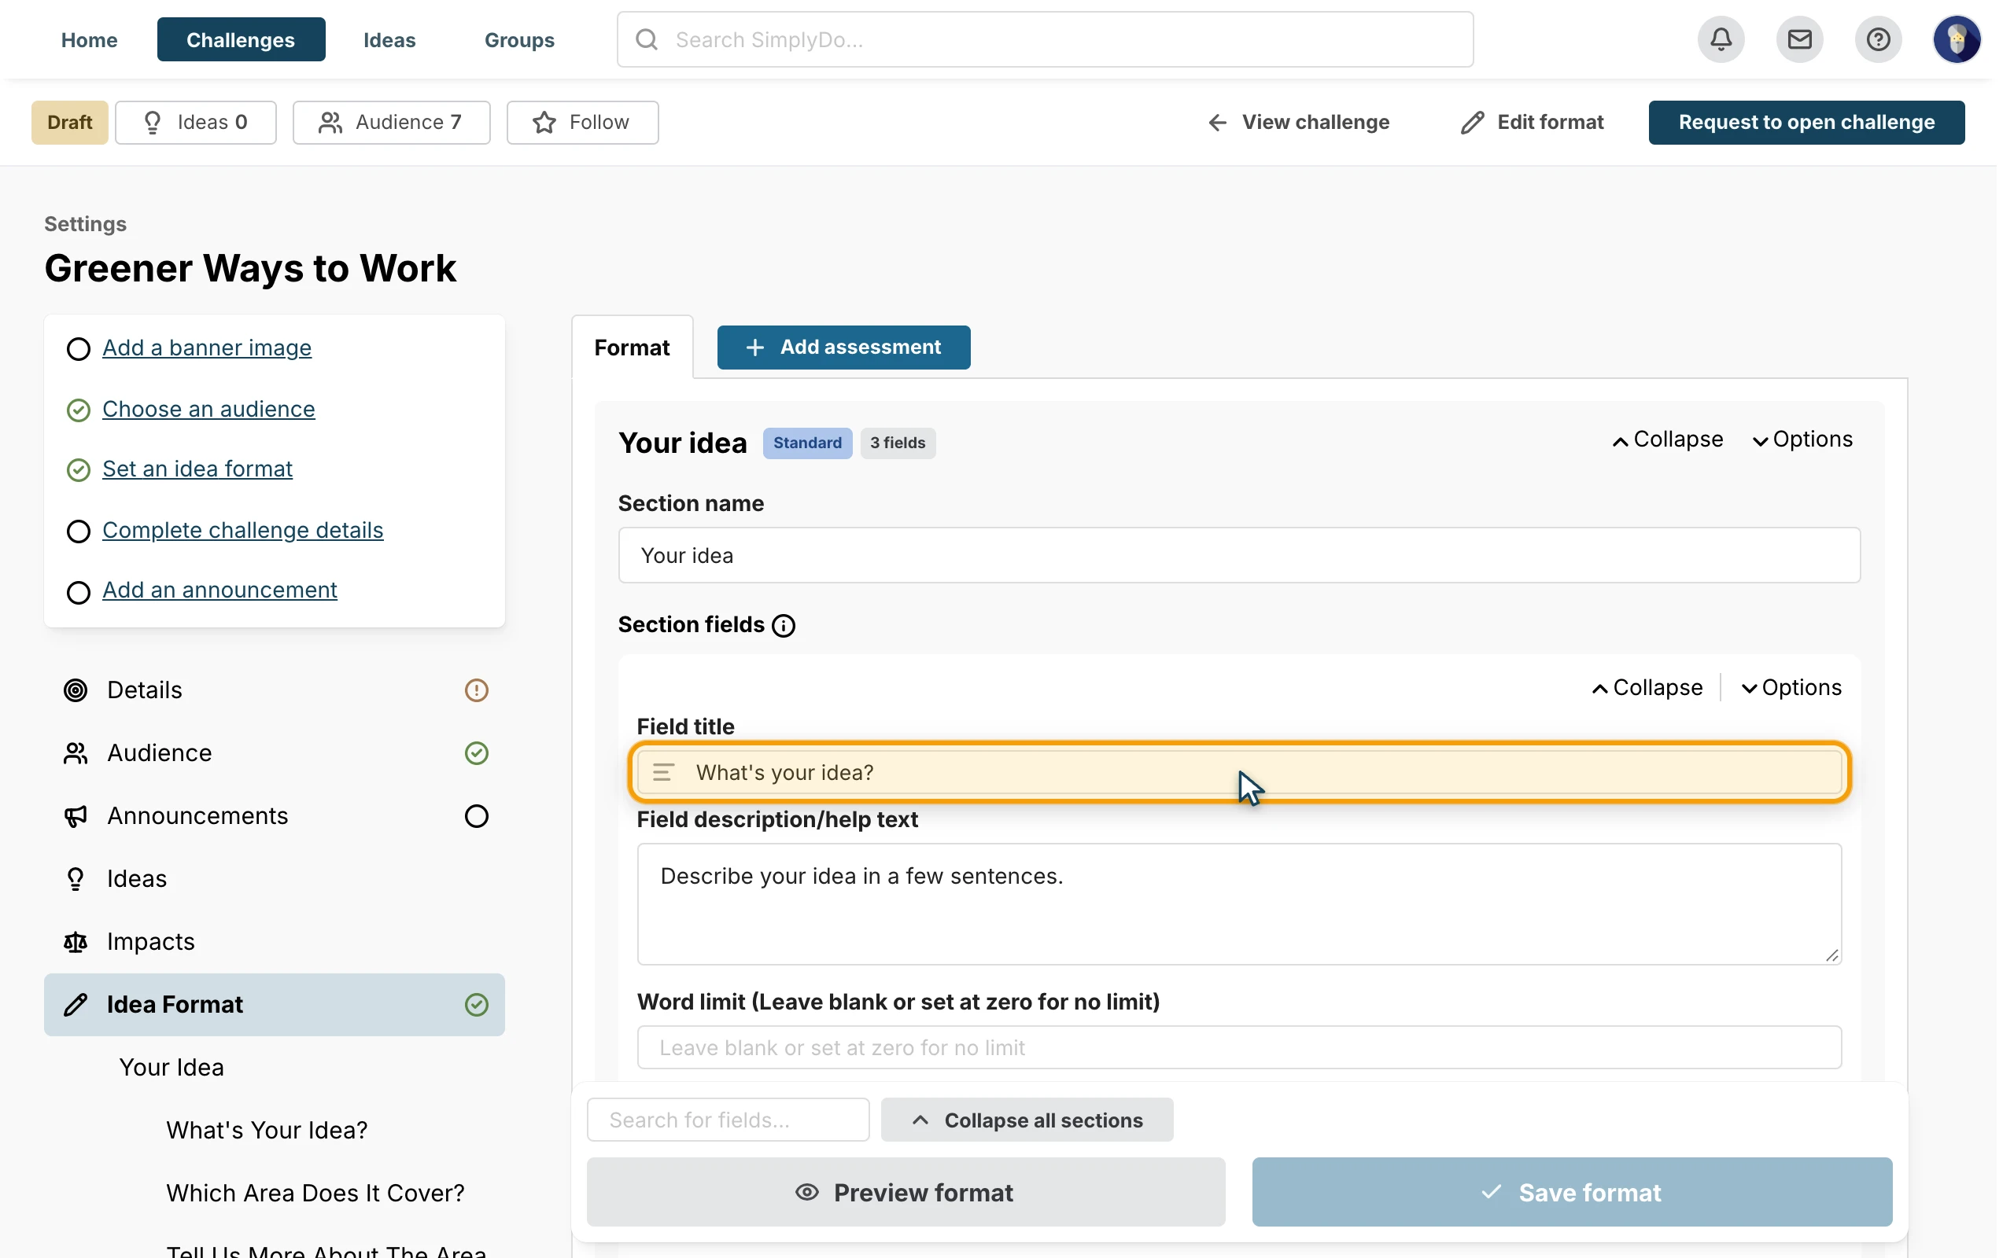Click the search magnifier icon

pyautogui.click(x=647, y=39)
